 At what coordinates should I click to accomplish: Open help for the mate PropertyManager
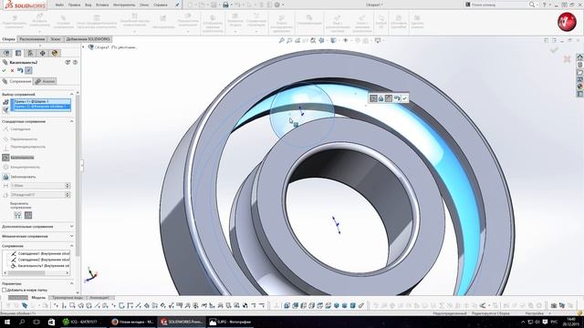click(75, 63)
